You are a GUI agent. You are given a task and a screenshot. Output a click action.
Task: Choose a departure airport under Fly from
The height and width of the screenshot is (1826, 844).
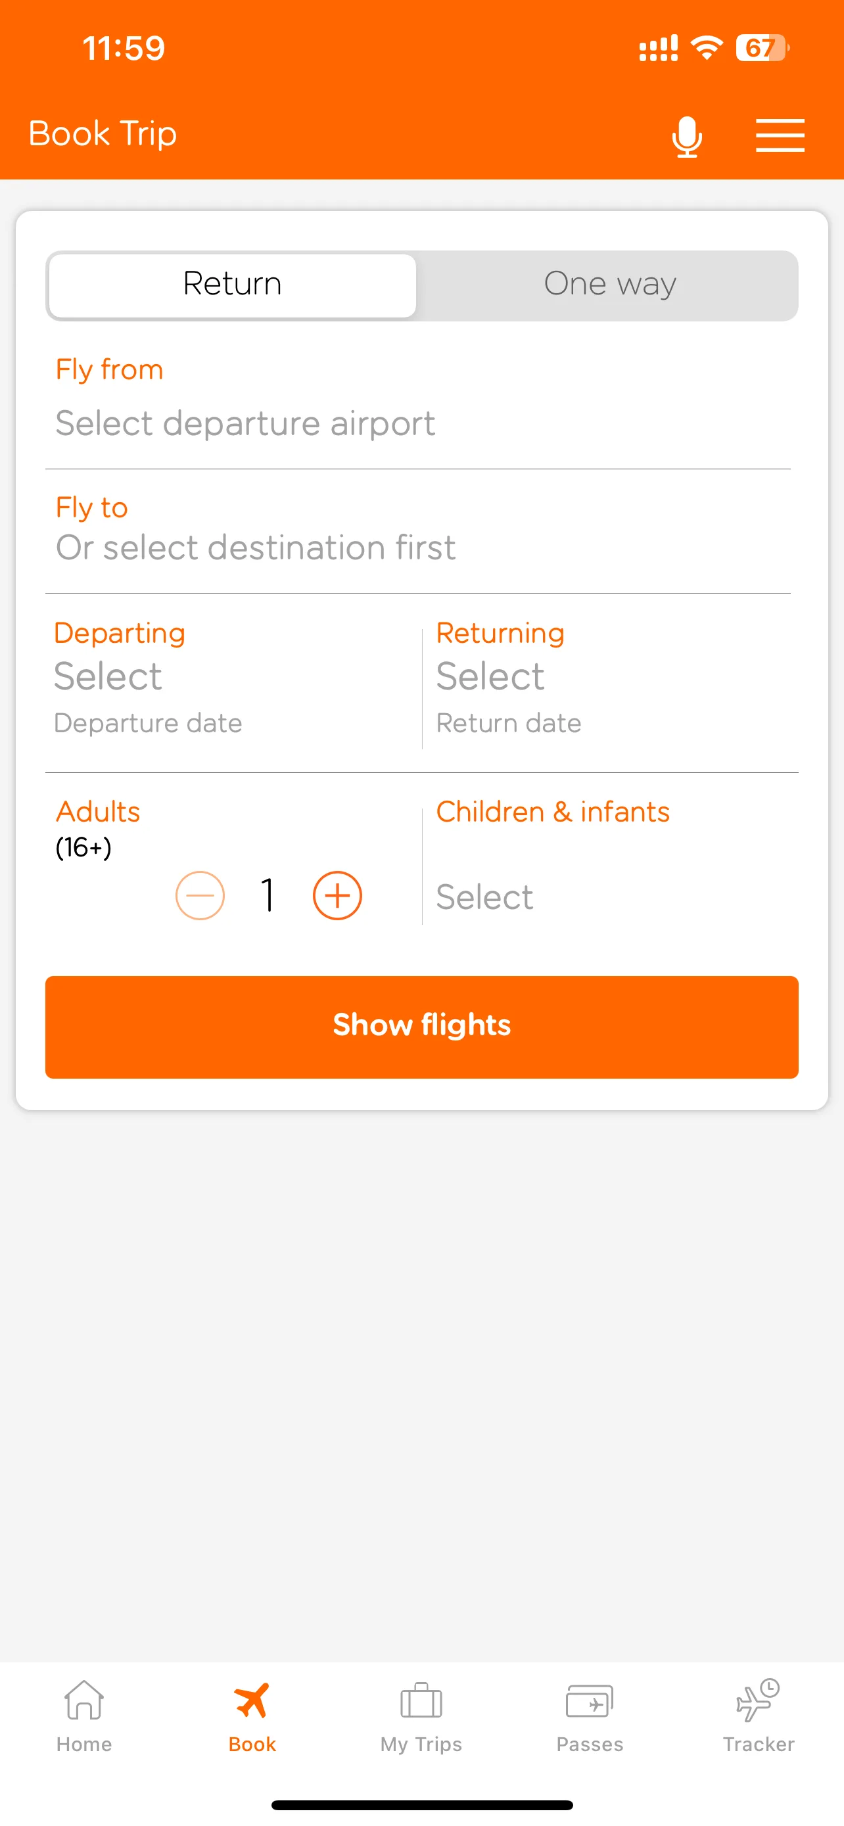245,423
